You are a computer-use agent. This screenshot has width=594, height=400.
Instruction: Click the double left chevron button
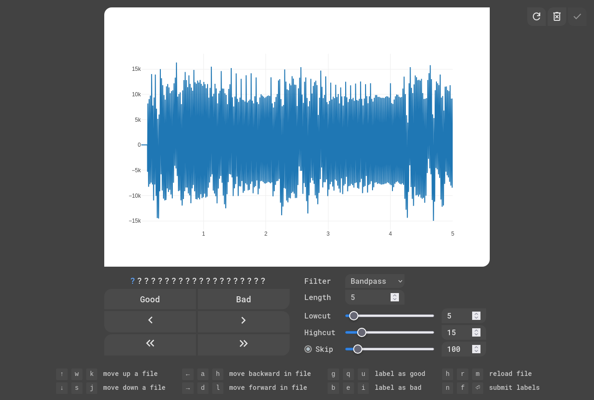point(150,344)
